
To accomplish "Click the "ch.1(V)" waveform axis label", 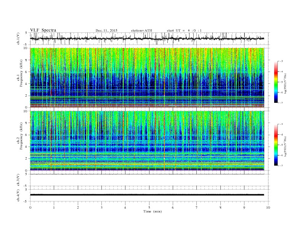I will tap(18, 38).
